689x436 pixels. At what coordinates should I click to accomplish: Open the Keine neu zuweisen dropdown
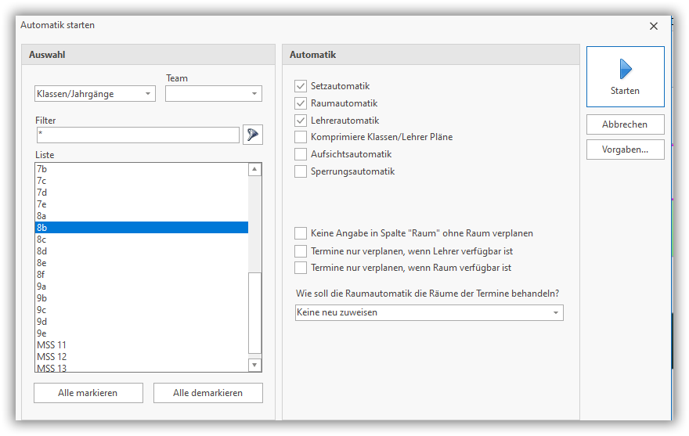429,312
